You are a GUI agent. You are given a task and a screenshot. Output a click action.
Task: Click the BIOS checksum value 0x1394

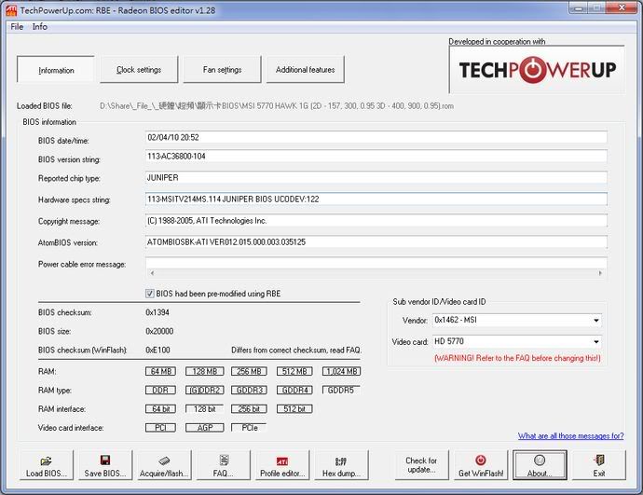click(x=157, y=312)
